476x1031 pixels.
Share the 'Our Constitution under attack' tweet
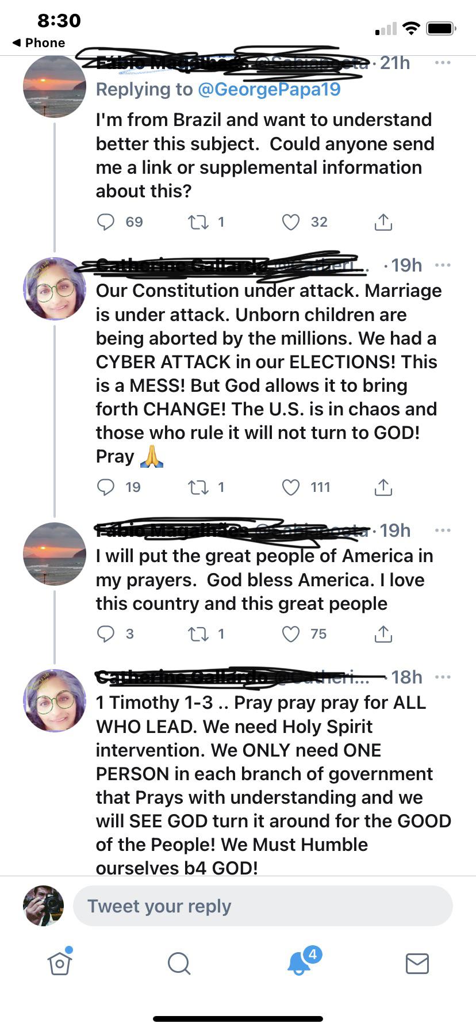pos(383,487)
